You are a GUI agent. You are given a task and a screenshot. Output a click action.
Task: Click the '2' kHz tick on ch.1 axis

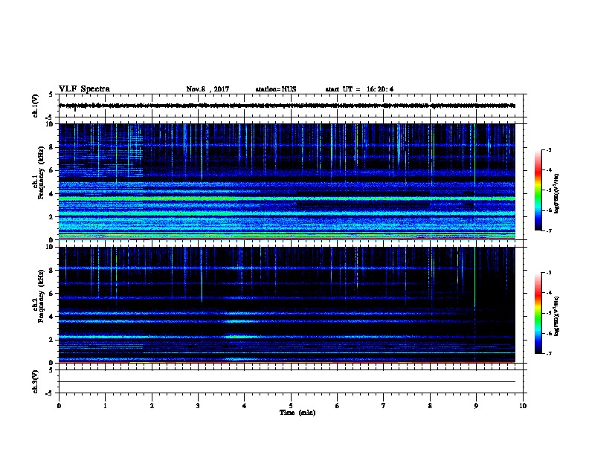(51, 216)
